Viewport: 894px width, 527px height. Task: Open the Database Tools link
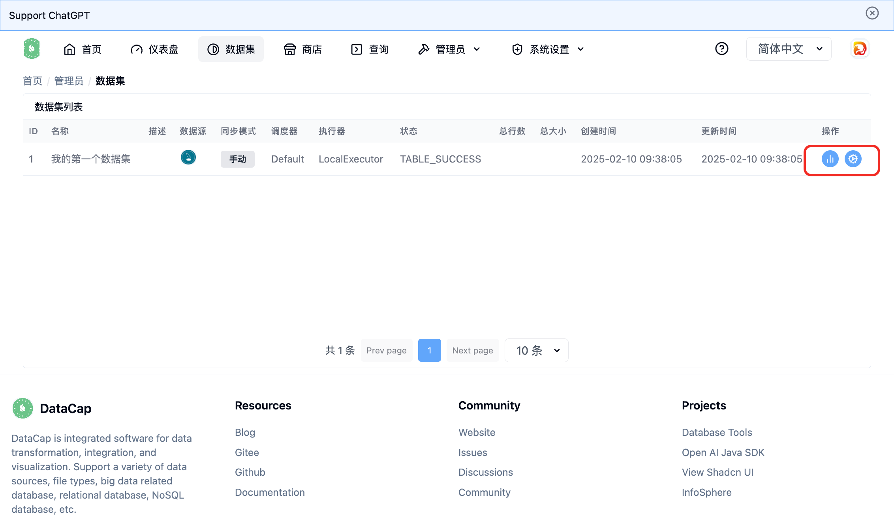[717, 432]
